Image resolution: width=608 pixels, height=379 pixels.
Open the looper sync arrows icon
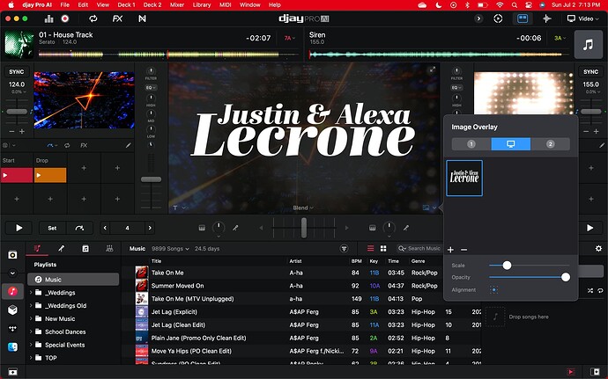[93, 18]
